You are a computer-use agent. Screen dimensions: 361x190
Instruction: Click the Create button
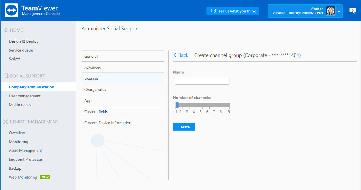(x=184, y=127)
